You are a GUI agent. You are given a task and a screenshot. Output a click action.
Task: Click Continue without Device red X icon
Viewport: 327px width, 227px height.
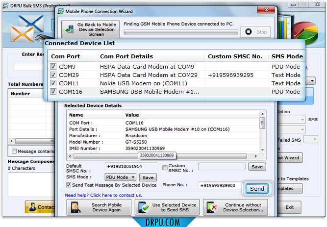point(212,207)
